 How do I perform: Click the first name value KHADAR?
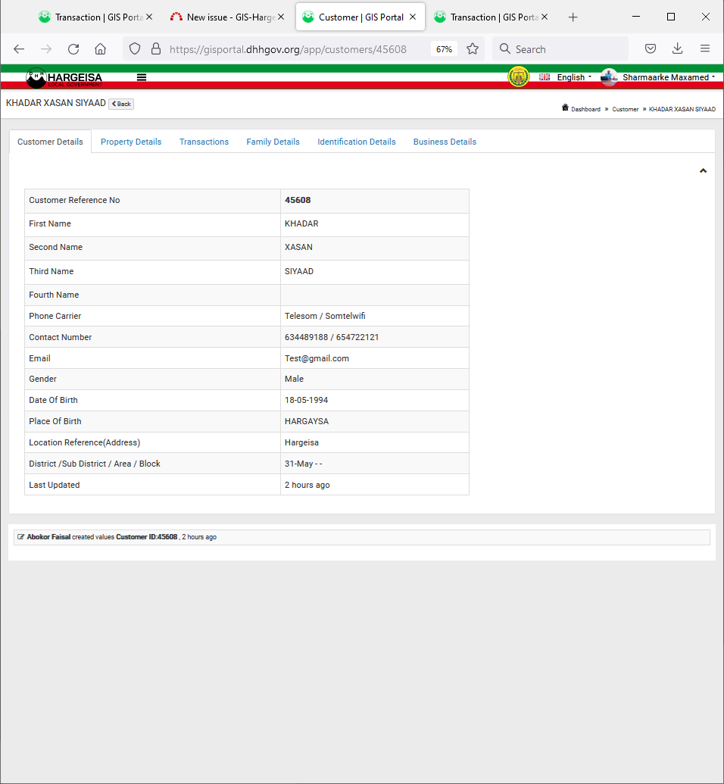pyautogui.click(x=301, y=223)
